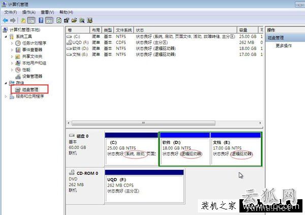Expand the 本地用户和组 branch arrow
The width and height of the screenshot is (305, 215).
(12, 63)
